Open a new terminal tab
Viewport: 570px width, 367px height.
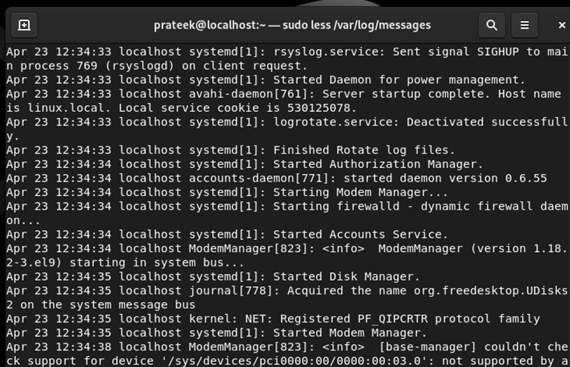pyautogui.click(x=24, y=25)
